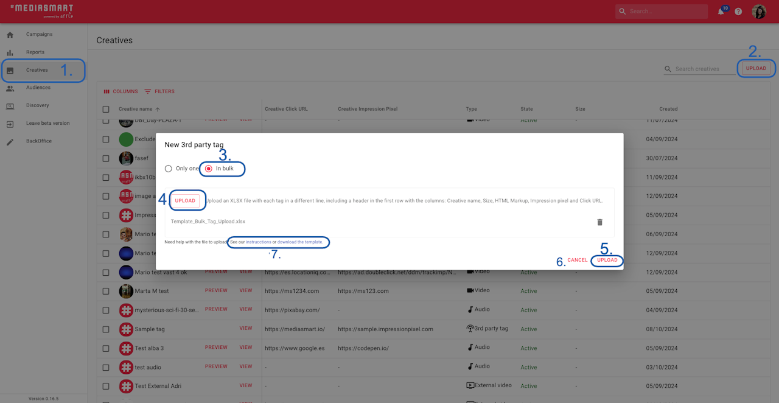Open the help question mark icon
Image resolution: width=779 pixels, height=403 pixels.
pyautogui.click(x=738, y=12)
